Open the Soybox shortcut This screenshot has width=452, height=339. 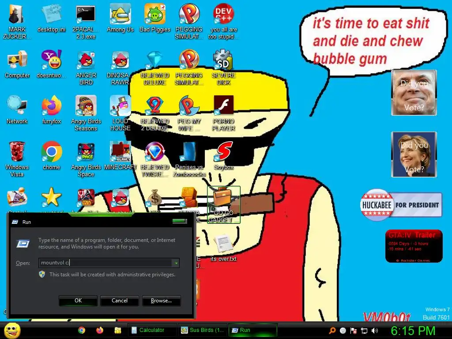[x=223, y=156]
